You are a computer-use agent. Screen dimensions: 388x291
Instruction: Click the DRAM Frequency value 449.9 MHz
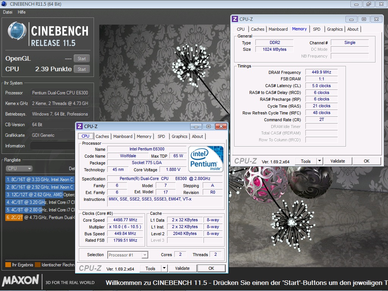(x=321, y=72)
